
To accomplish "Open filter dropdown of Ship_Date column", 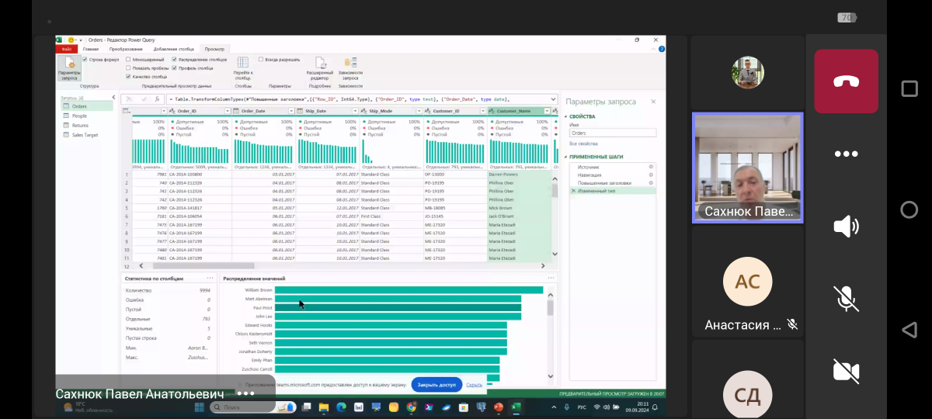I will (354, 111).
